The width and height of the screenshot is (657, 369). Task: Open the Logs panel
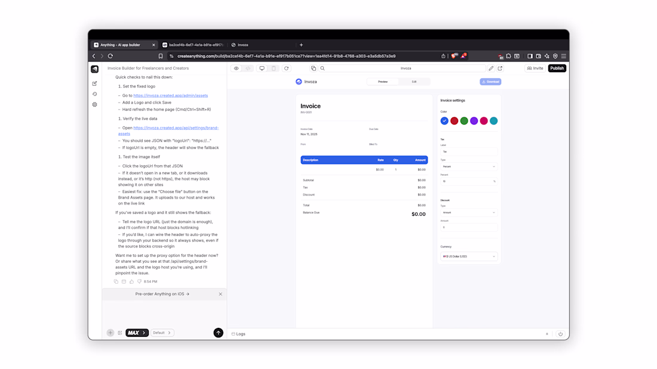[238, 334]
